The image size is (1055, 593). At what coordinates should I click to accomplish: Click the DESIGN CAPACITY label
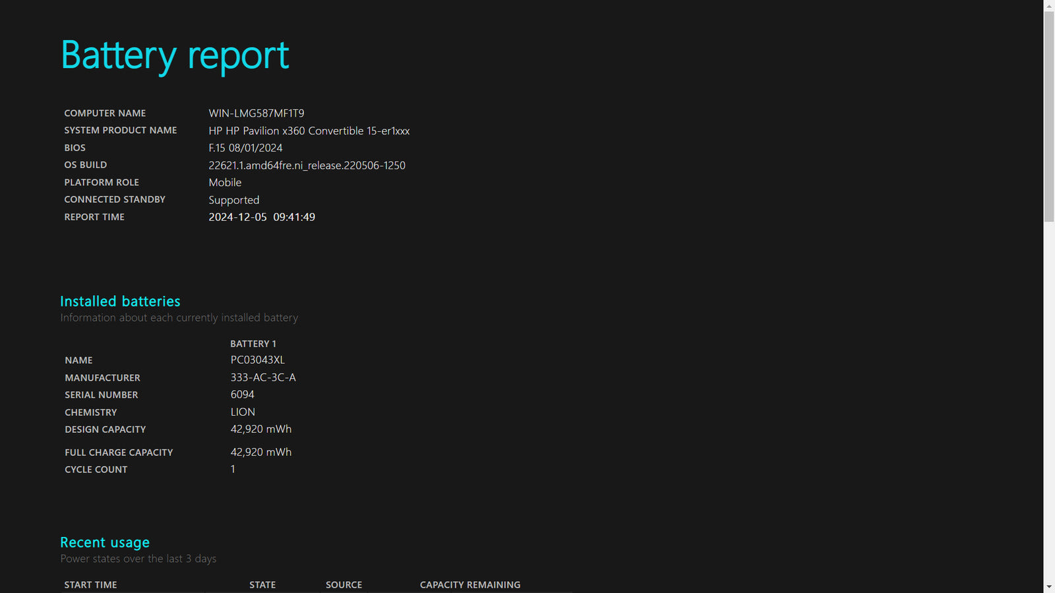[105, 430]
